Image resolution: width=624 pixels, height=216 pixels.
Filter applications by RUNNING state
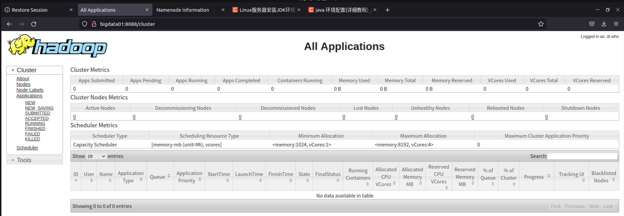tap(35, 123)
